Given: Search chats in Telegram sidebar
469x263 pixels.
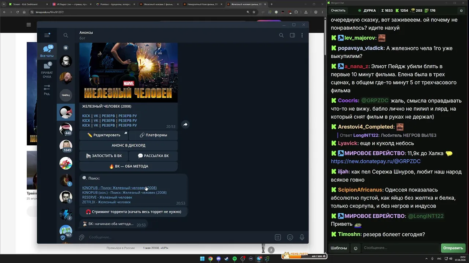Looking at the screenshot, I should [x=66, y=35].
